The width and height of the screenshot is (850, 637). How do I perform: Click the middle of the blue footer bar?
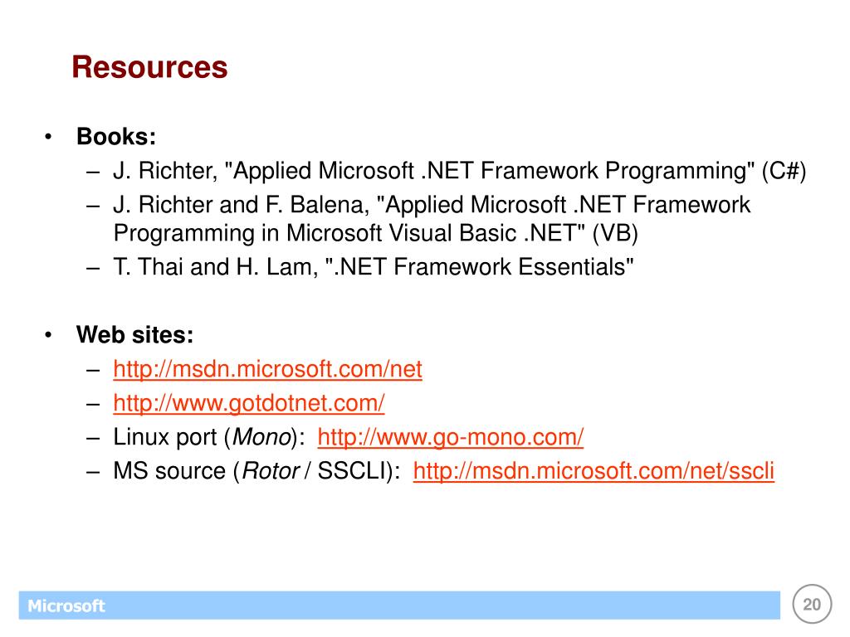pos(399,605)
